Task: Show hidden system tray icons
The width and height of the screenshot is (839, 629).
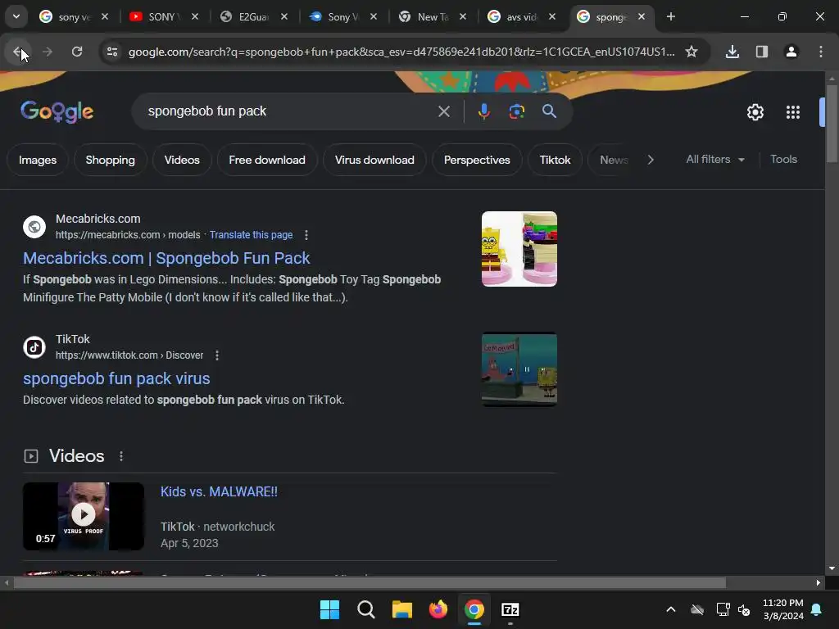Action: (670, 609)
